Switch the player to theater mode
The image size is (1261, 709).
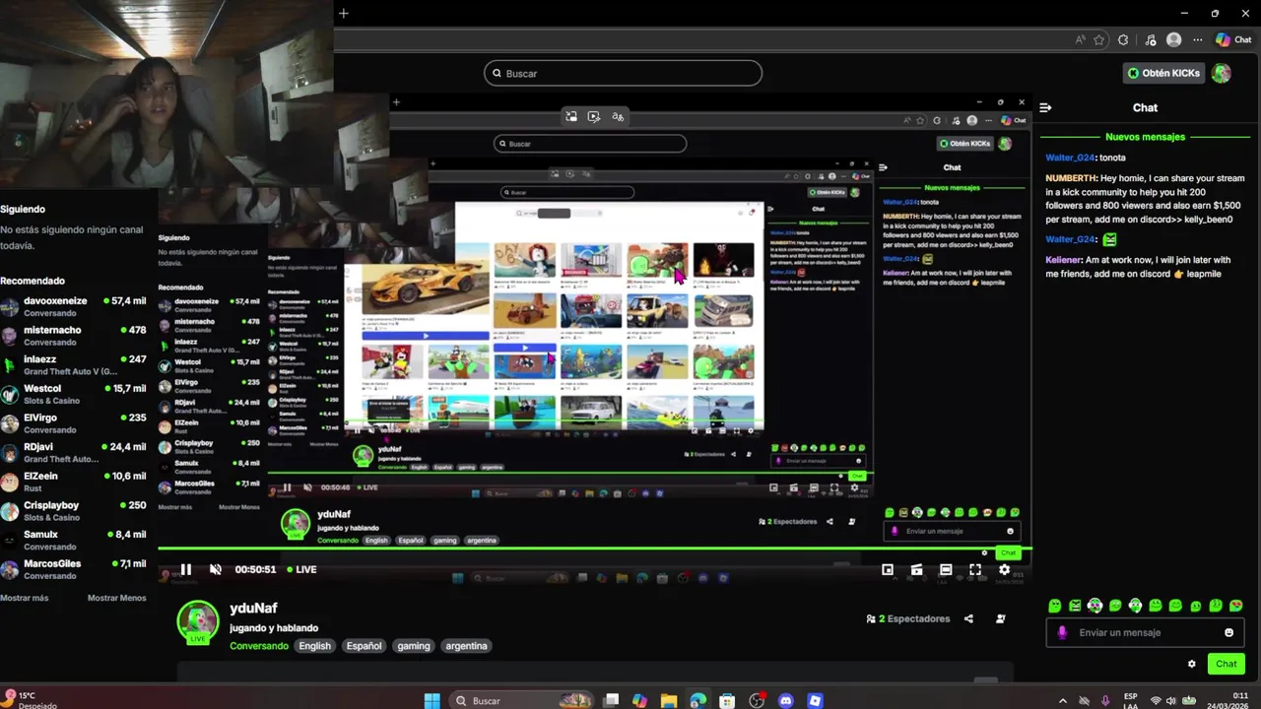point(946,569)
